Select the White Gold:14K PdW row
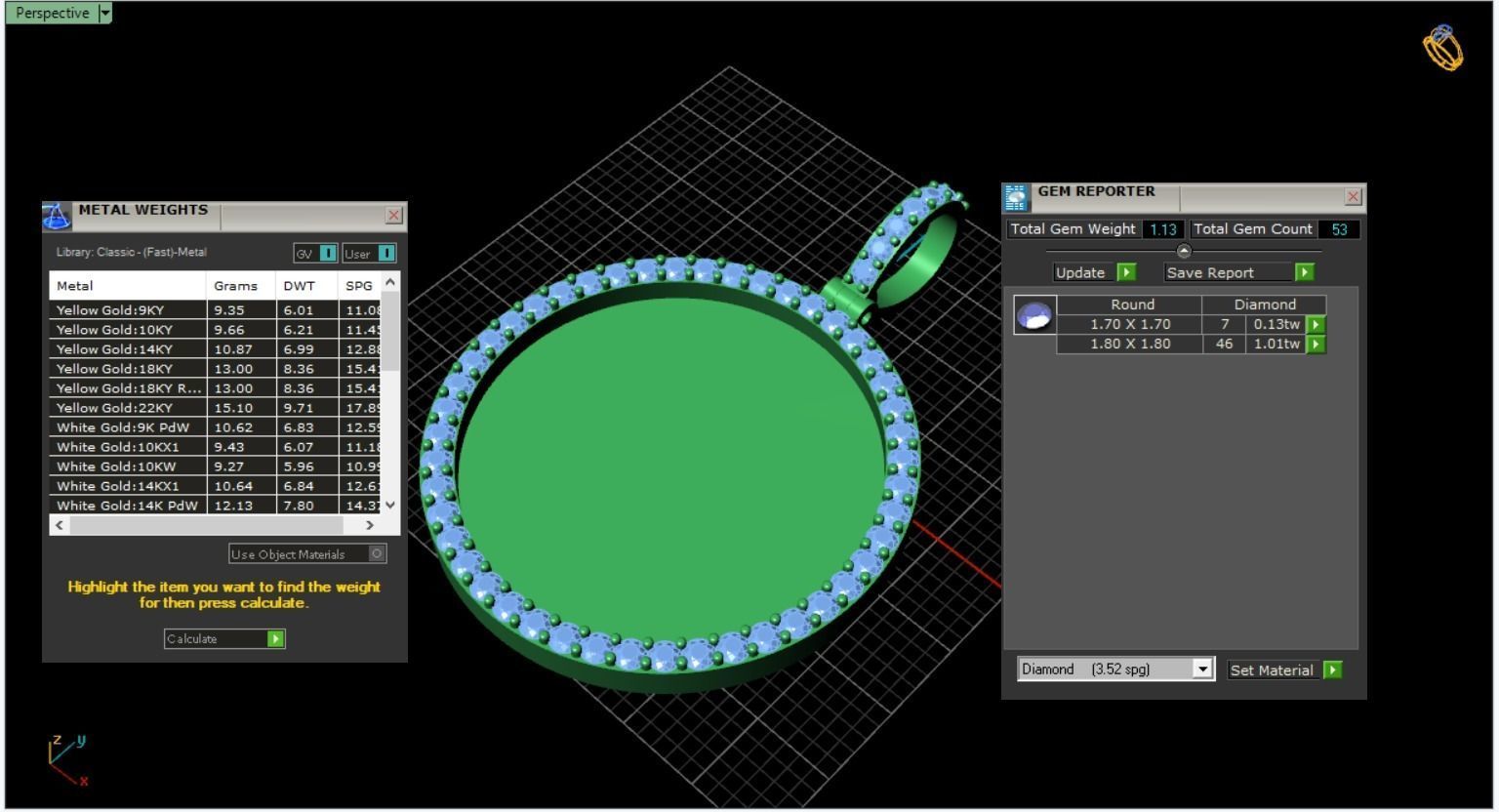This screenshot has width=1499, height=812. (216, 506)
